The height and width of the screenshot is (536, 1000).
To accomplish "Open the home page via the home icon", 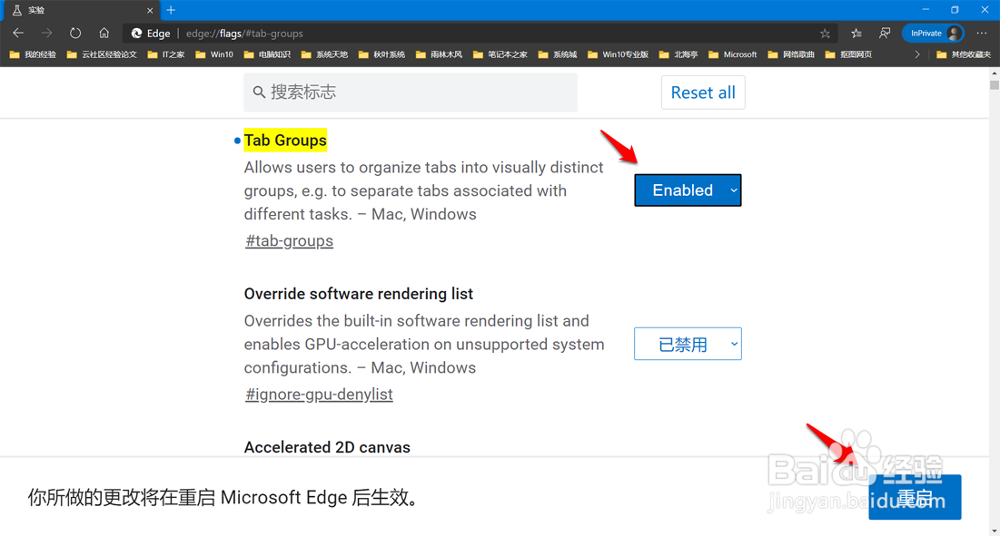I will 104,33.
